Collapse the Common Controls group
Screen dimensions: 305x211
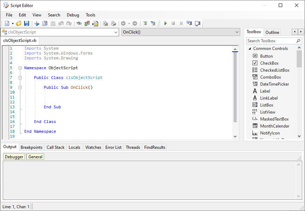tap(249, 49)
